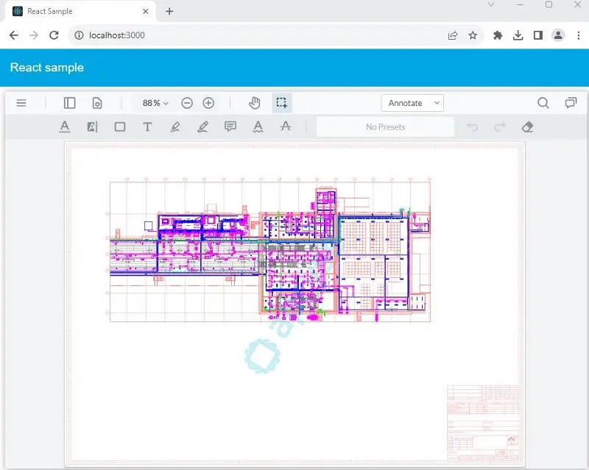Open the Annotate mode dropdown

(412, 103)
